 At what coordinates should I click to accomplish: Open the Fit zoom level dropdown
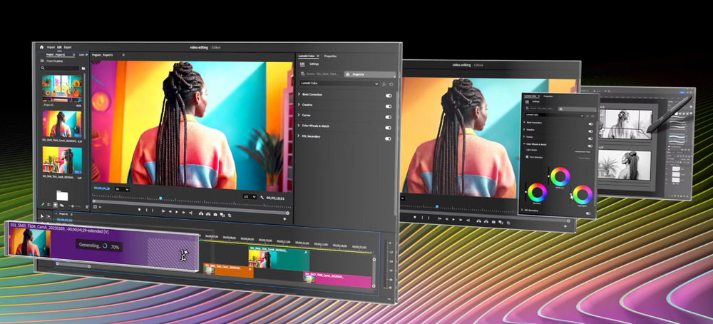point(123,189)
